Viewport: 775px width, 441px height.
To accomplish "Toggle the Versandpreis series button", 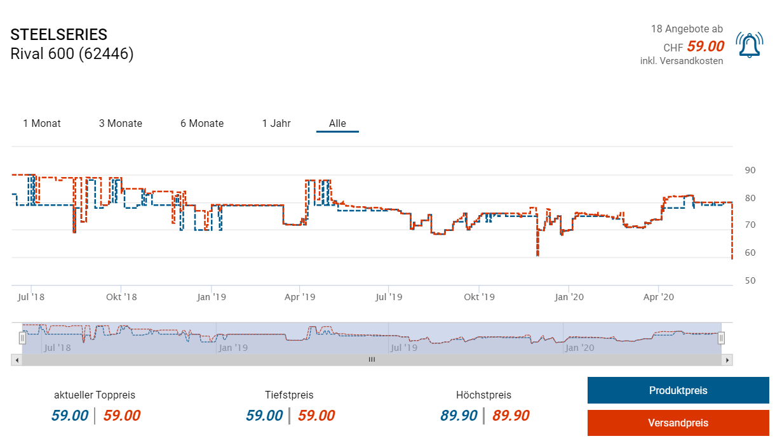I will (x=678, y=423).
